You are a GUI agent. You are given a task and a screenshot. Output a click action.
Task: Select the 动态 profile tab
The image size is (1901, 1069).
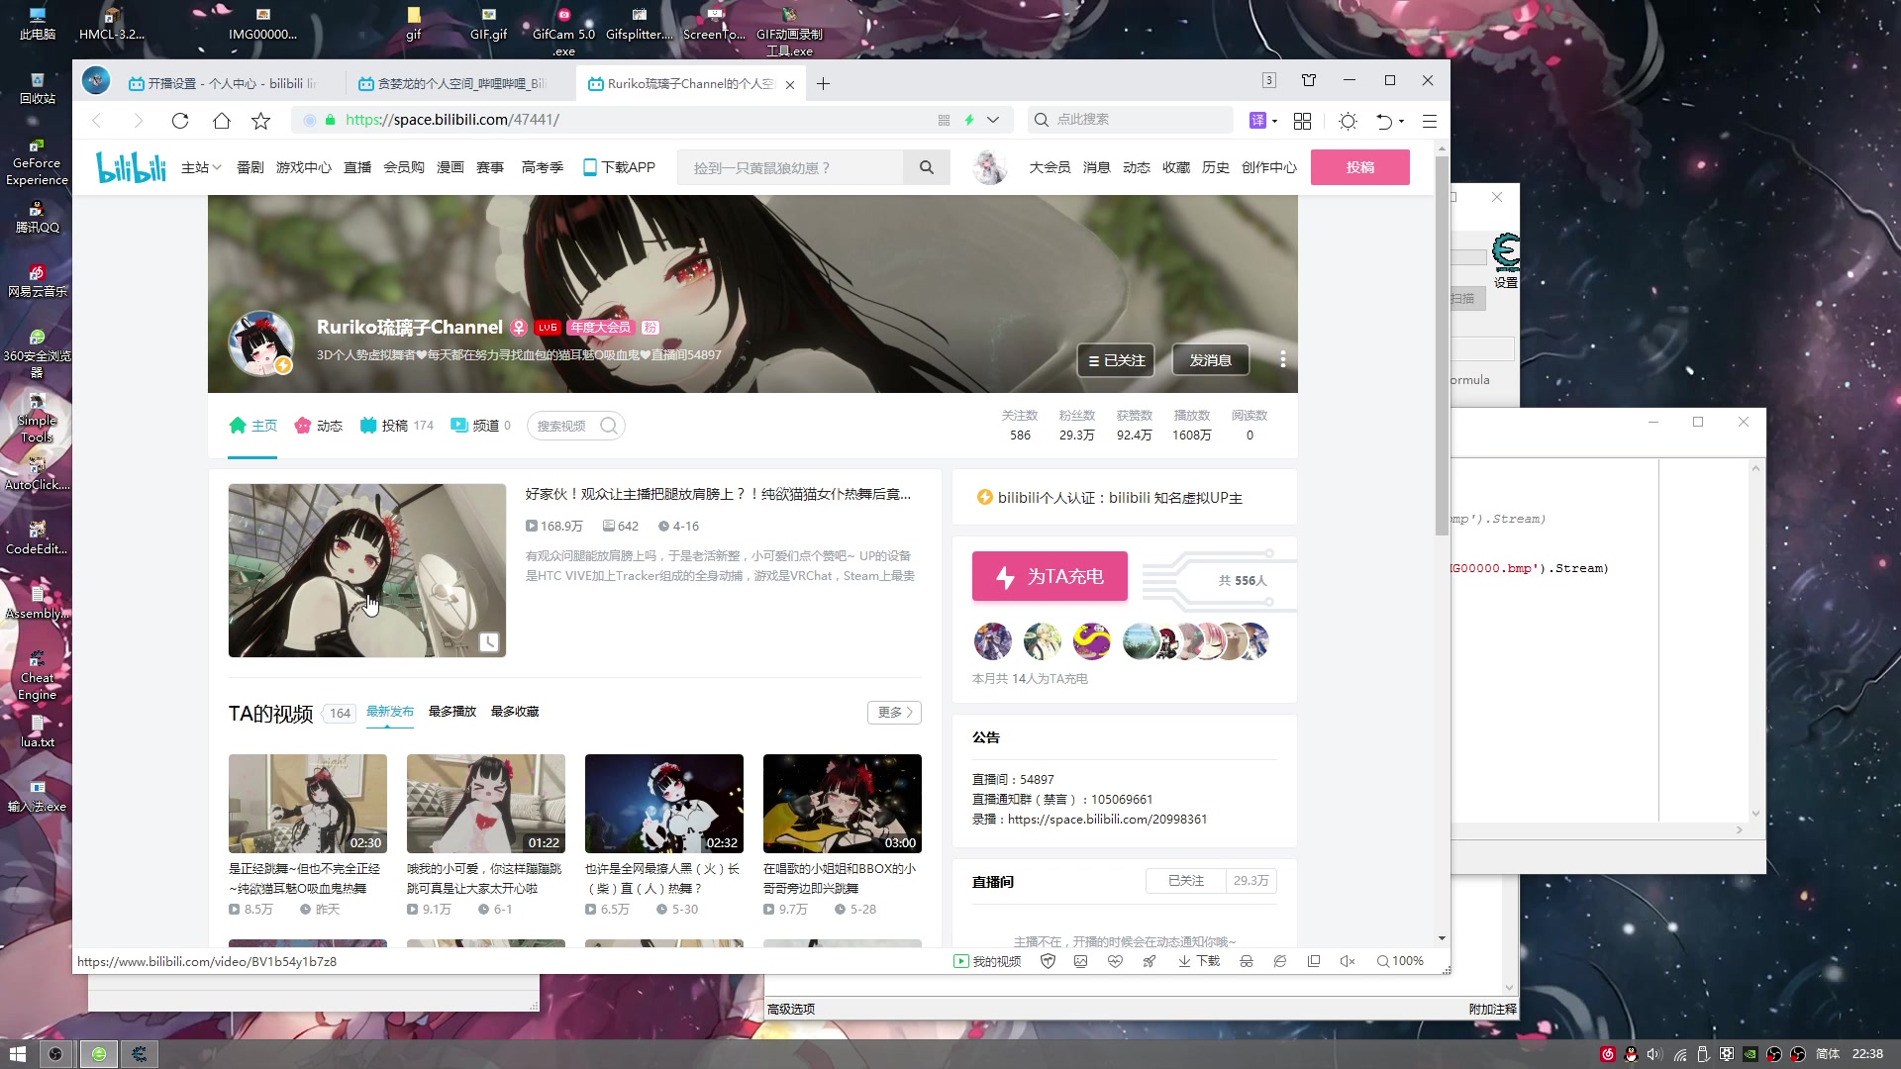(318, 426)
